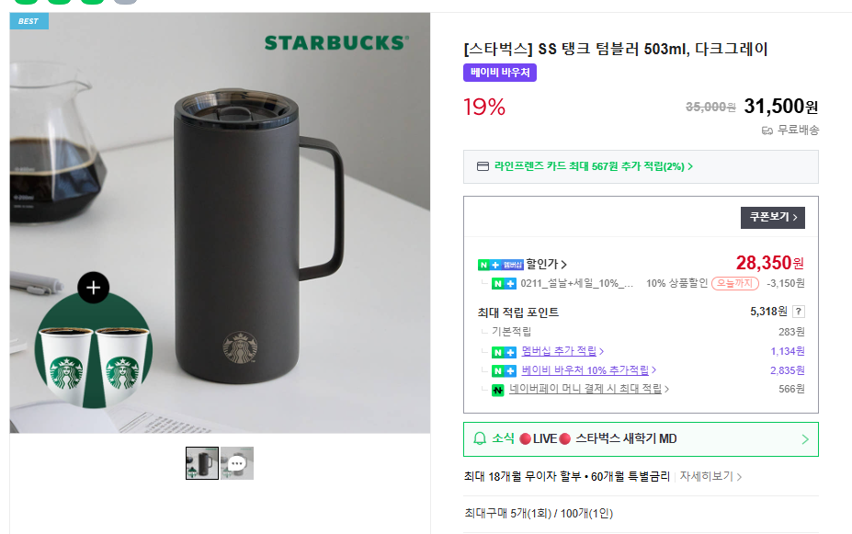
Task: Expand the 할인가 details chevron
Action: coord(563,265)
